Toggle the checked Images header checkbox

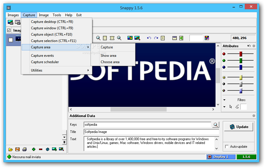pyautogui.click(x=9, y=30)
